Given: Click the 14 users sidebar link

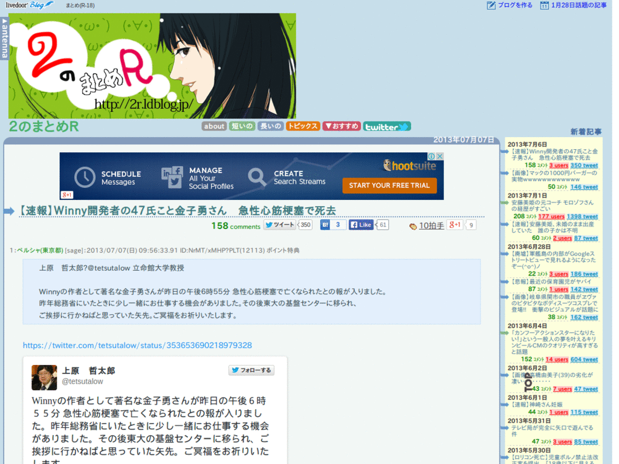Looking at the screenshot, I should (x=557, y=359).
